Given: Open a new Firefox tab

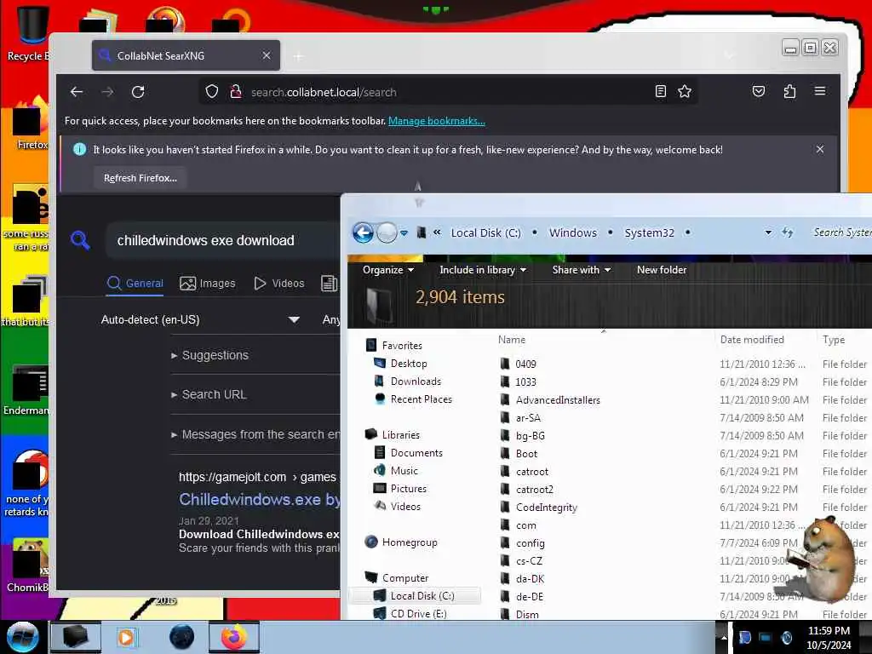Looking at the screenshot, I should pyautogui.click(x=299, y=56).
